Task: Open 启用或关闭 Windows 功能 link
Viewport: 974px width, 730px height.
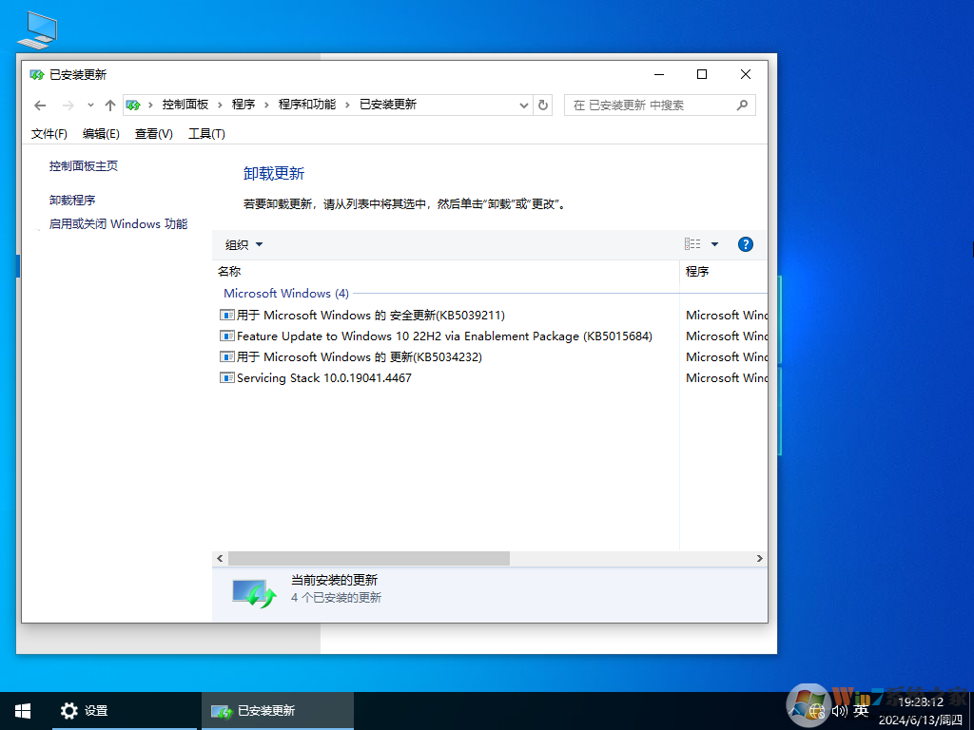Action: tap(118, 223)
